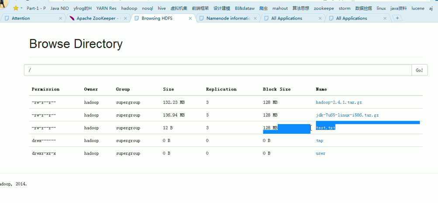Open the yfrog的H bookmark
The width and height of the screenshot is (438, 203).
(83, 8)
